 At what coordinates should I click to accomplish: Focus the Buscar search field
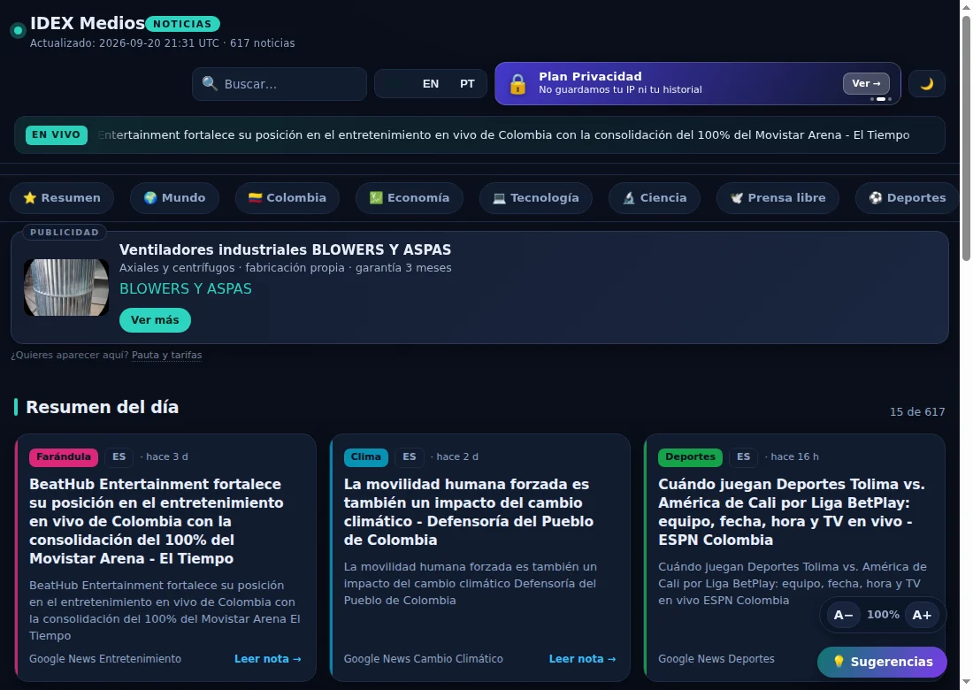click(x=280, y=84)
